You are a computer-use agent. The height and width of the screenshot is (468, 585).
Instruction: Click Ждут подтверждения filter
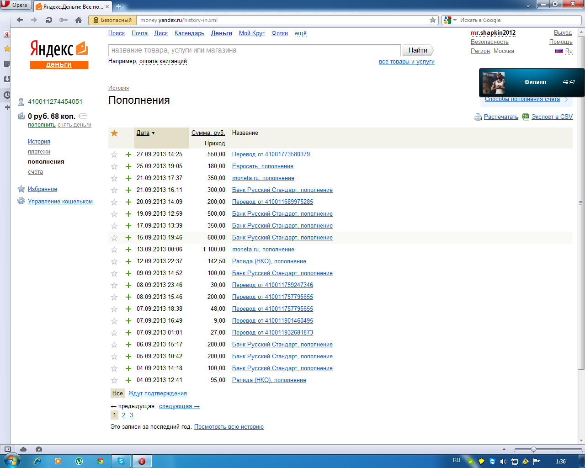157,394
